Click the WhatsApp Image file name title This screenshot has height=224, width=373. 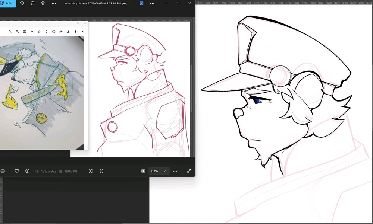tap(96, 3)
